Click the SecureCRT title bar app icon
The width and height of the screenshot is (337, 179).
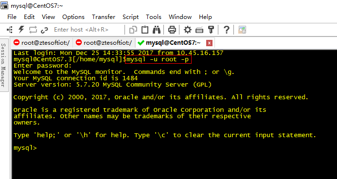pyautogui.click(x=4, y=5)
